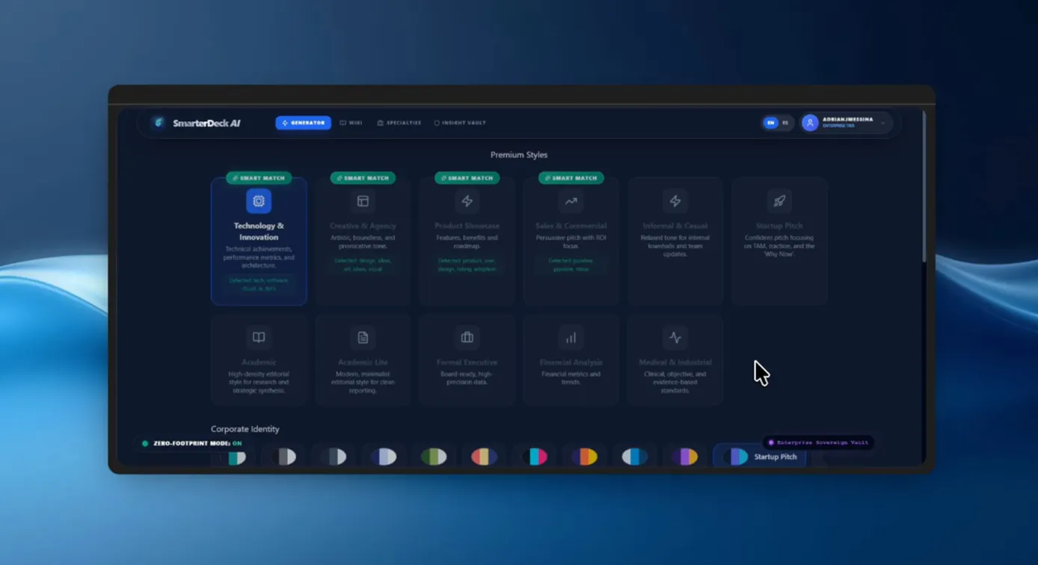Pick the cyan and pink identity swatch

tap(534, 457)
